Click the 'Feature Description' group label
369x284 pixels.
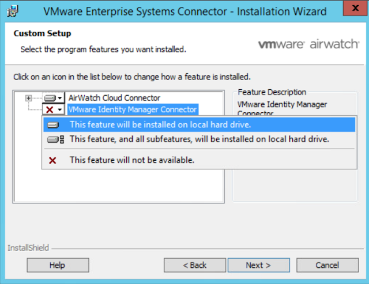[x=272, y=92]
